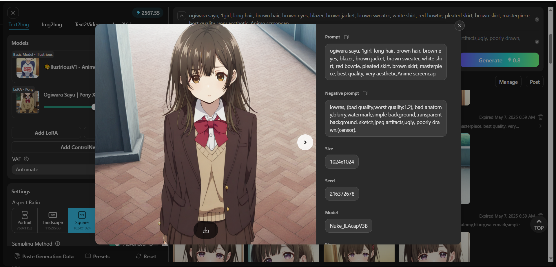Download the generated image
This screenshot has width=556, height=267.
point(206,230)
